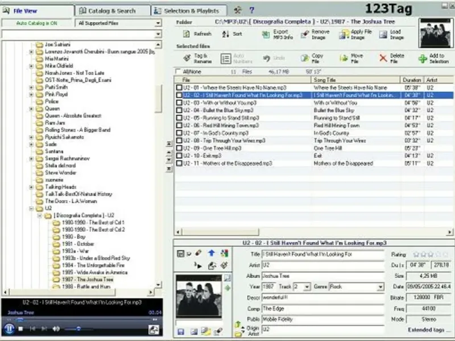Click the Copy File icon
The image size is (455, 341).
[305, 58]
